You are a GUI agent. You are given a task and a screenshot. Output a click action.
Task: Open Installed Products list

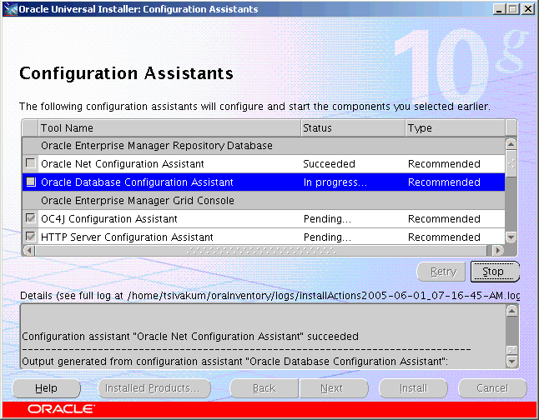pos(154,388)
